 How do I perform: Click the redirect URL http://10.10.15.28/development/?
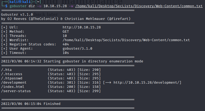point(147,83)
